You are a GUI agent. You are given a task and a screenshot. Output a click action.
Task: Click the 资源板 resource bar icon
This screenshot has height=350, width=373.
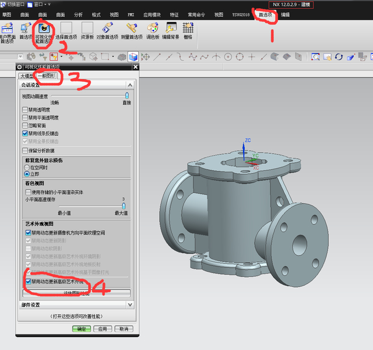tap(87, 28)
